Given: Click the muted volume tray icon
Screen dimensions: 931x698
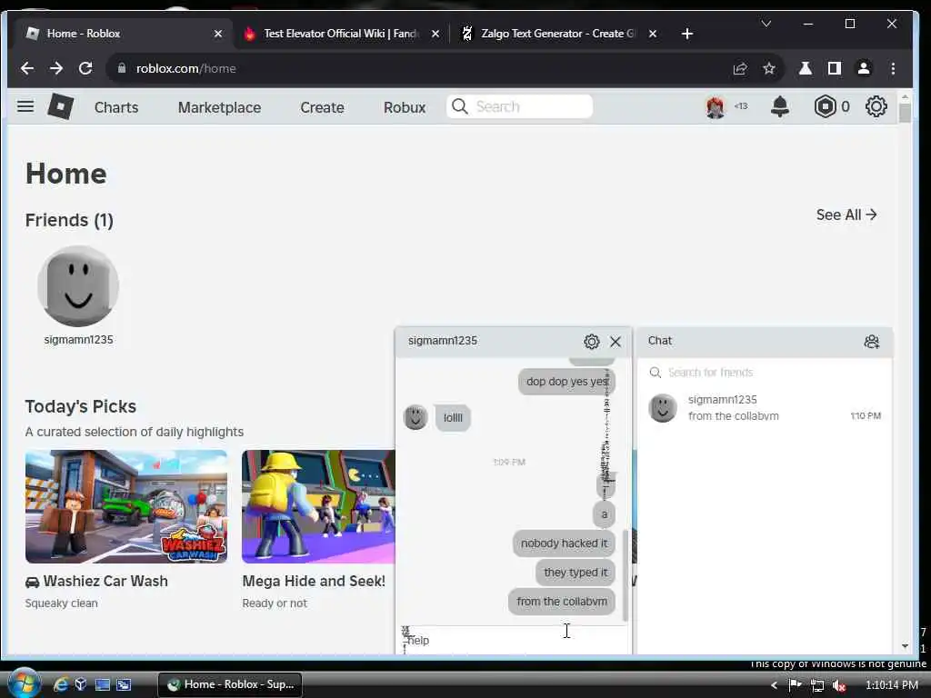Looking at the screenshot, I should (x=838, y=685).
